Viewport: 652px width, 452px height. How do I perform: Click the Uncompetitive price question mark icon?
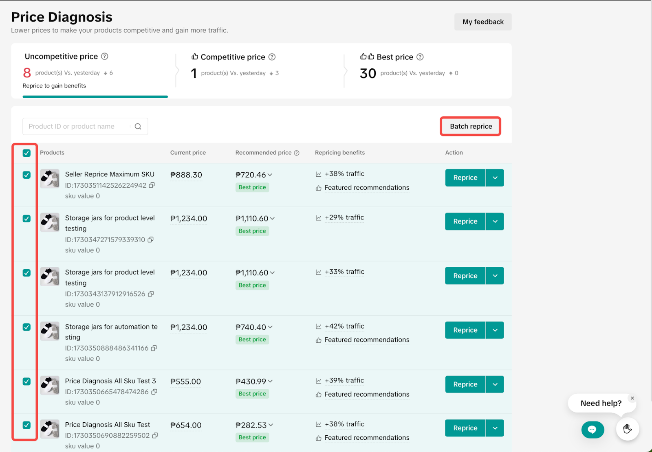105,57
